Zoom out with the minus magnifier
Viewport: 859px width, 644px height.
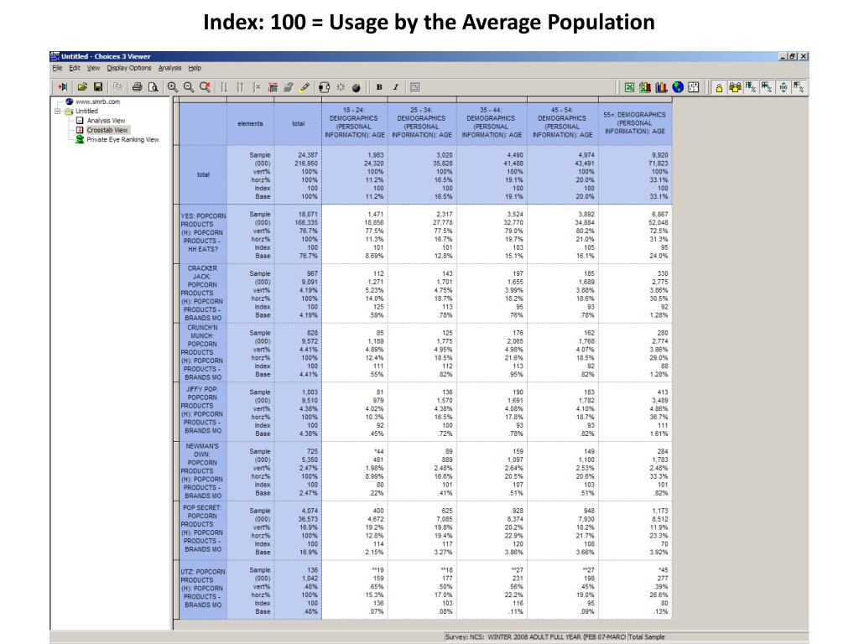pos(189,87)
